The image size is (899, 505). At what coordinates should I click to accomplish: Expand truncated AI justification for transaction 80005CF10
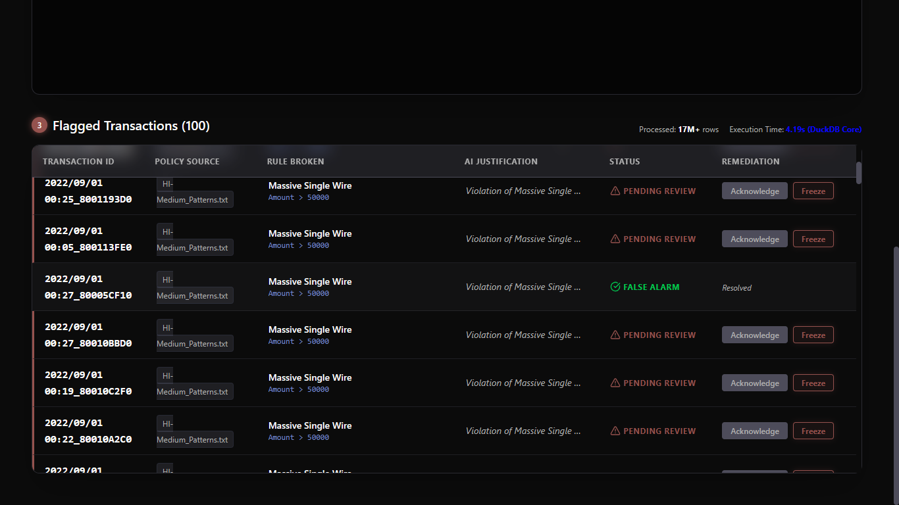[x=523, y=287]
